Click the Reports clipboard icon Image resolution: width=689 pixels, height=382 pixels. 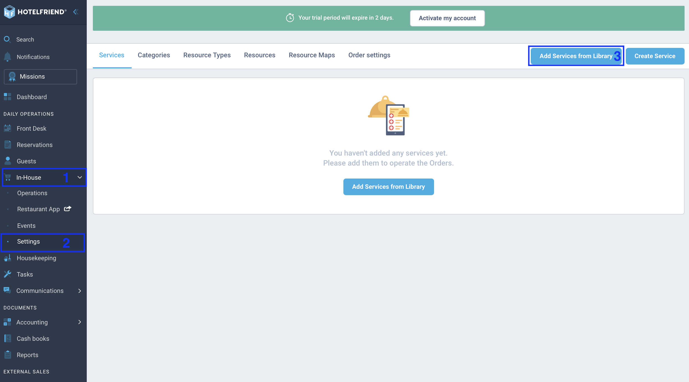point(7,355)
